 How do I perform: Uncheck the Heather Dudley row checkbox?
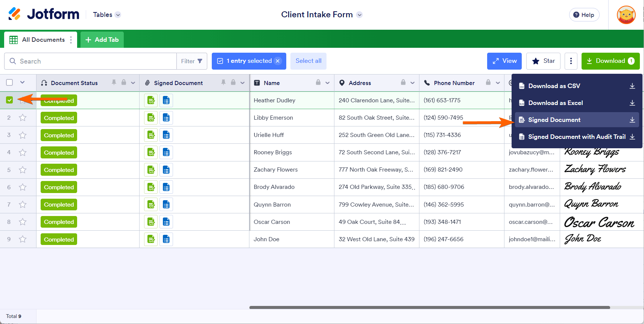(x=9, y=100)
